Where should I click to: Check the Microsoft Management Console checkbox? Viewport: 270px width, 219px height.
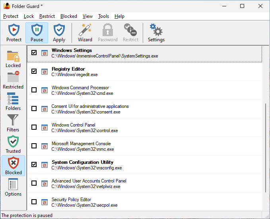click(34, 146)
